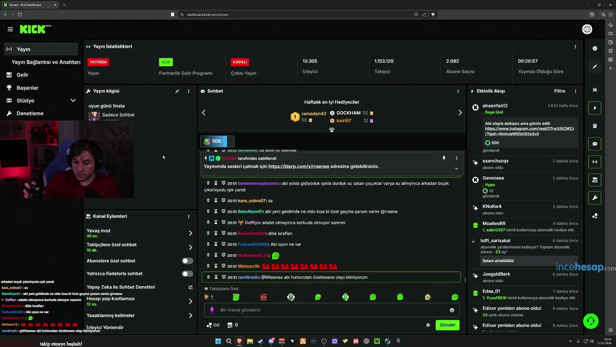
Task: Open Hesap yaşı kısıtlaması settings arrow
Action: point(191,301)
